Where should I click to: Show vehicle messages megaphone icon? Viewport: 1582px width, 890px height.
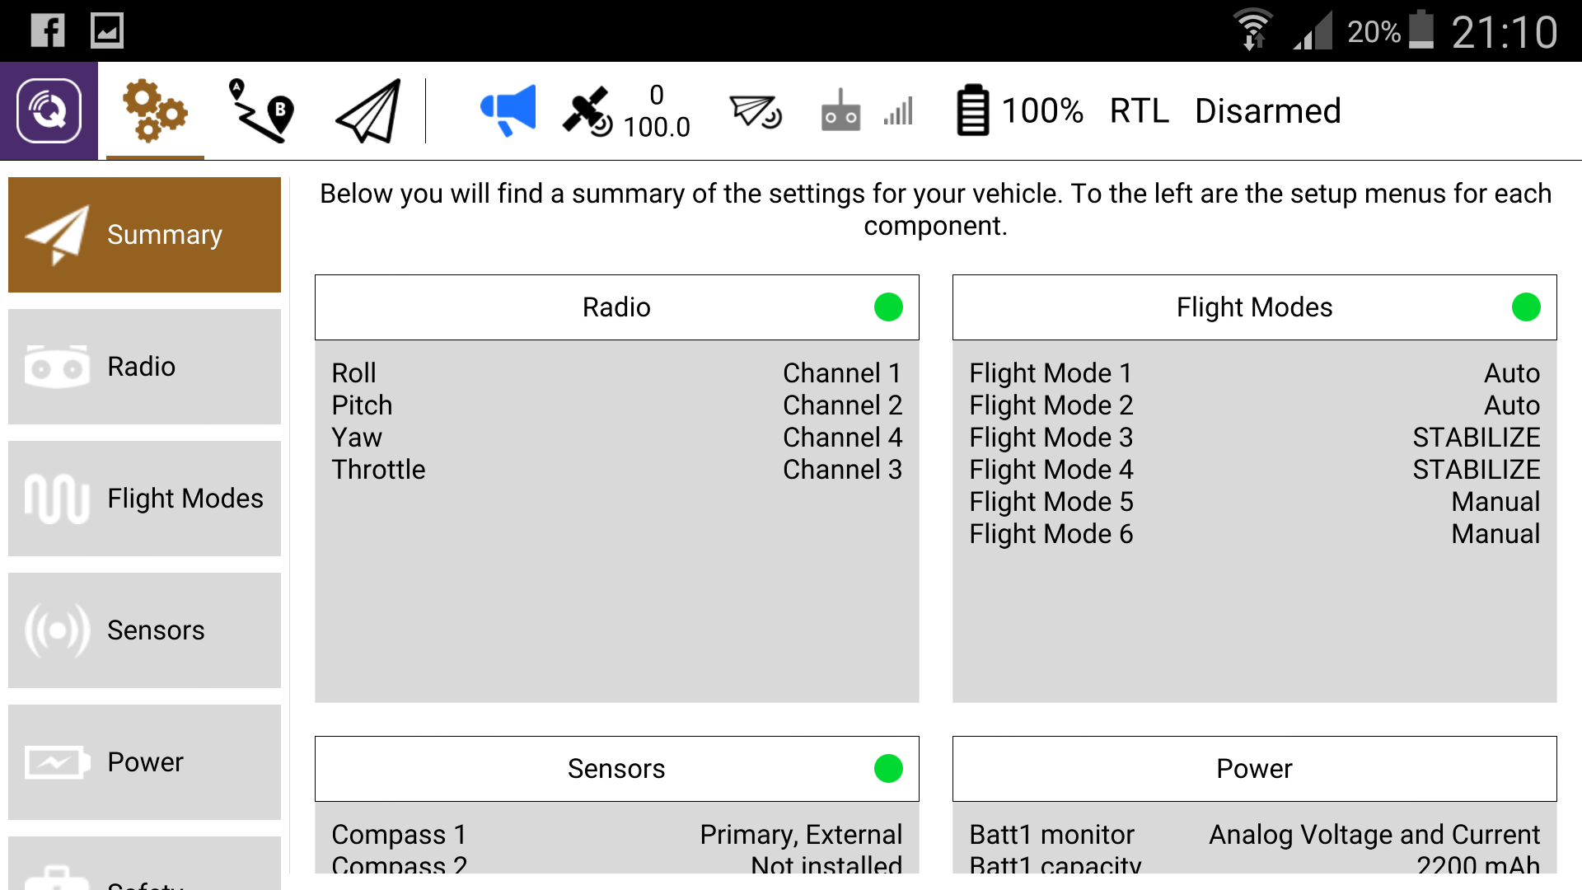[508, 111]
